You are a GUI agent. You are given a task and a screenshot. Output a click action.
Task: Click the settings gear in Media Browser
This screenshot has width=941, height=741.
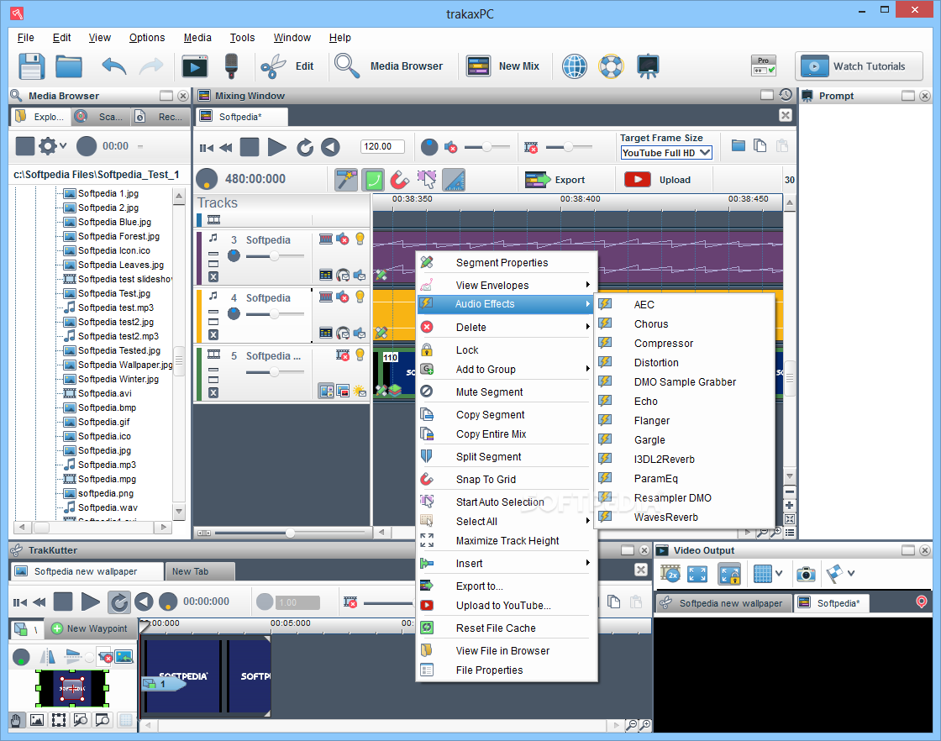(x=47, y=146)
